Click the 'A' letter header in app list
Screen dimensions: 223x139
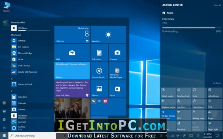[x=12, y=79]
